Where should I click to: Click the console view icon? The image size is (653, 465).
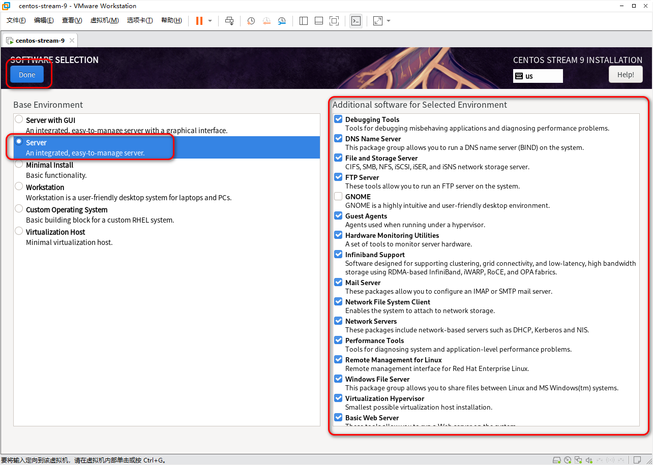(x=356, y=21)
